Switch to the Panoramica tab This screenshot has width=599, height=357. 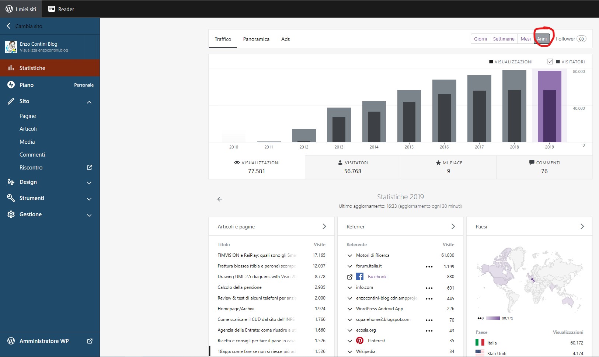click(256, 39)
